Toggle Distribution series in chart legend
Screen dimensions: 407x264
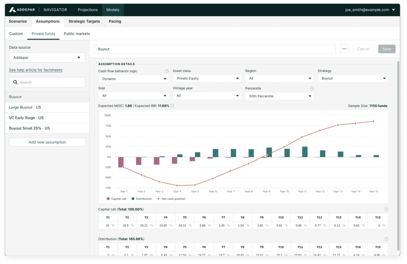[x=141, y=199]
